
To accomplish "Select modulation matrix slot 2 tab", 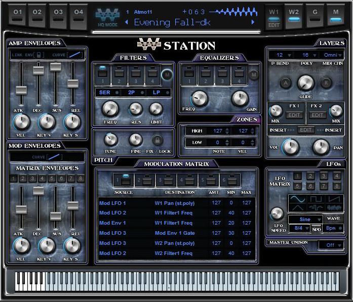I will point(144,180).
